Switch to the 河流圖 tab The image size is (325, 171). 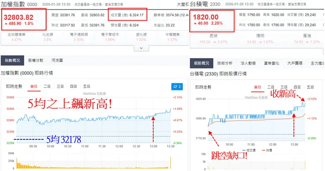coord(57,60)
